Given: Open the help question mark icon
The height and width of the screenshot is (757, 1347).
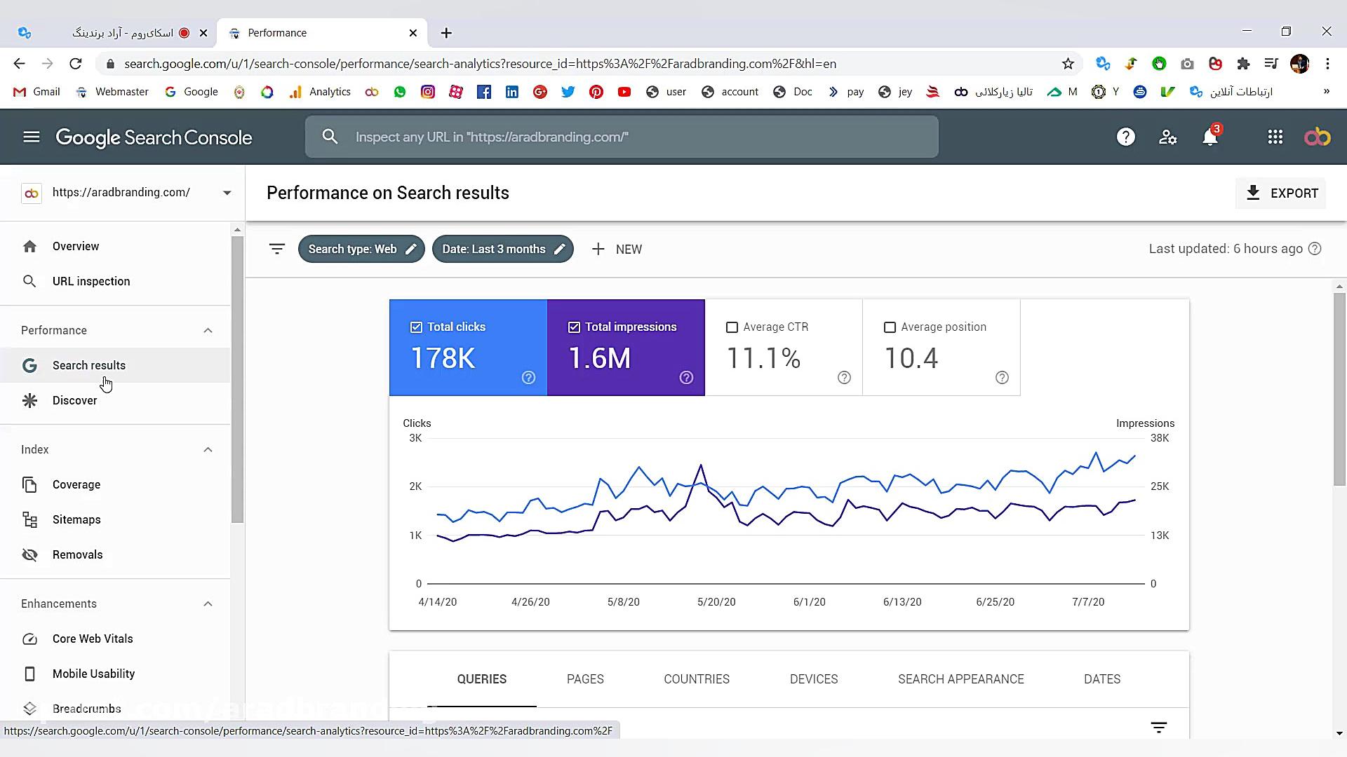Looking at the screenshot, I should point(1125,137).
